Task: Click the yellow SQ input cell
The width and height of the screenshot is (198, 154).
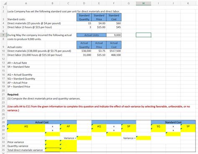Action: 158,126
